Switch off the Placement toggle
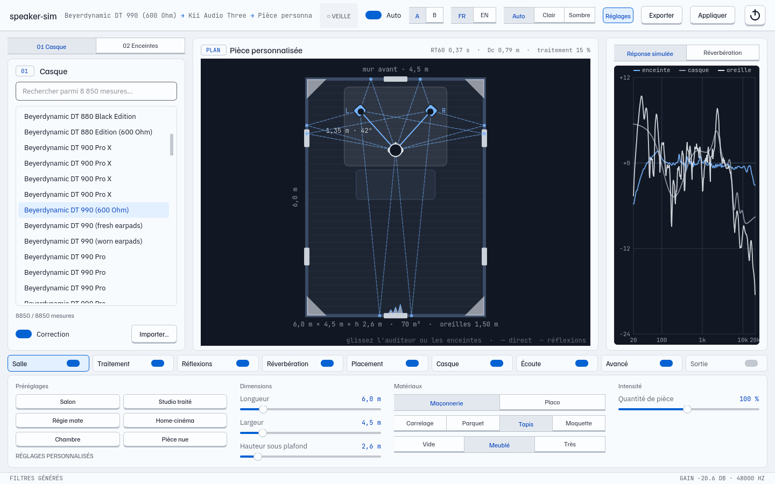Image resolution: width=775 pixels, height=484 pixels. [x=412, y=364]
